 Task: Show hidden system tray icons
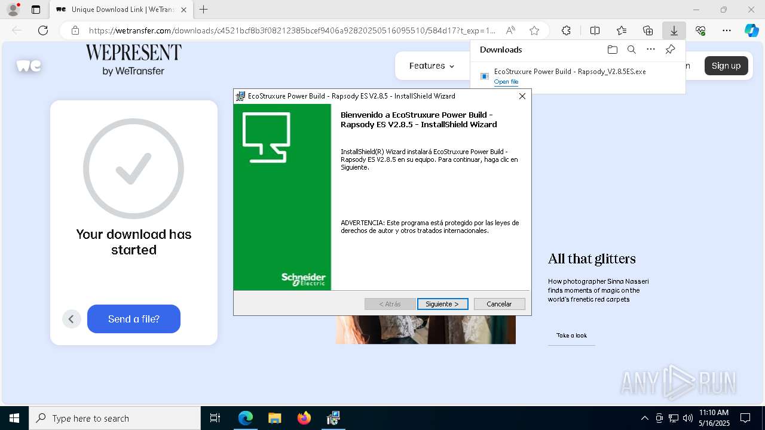coord(644,418)
